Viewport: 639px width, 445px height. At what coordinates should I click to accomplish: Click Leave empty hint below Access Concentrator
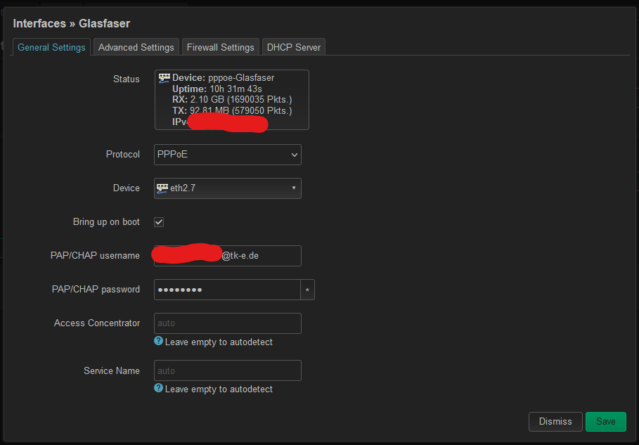pyautogui.click(x=219, y=342)
